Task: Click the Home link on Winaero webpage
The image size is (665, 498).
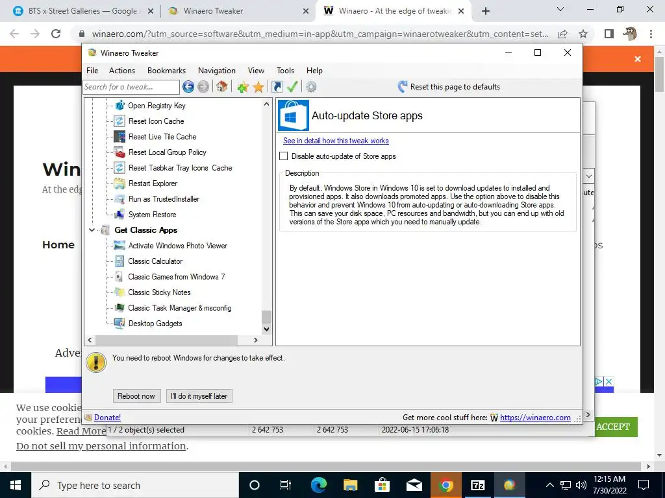Action: click(x=58, y=244)
